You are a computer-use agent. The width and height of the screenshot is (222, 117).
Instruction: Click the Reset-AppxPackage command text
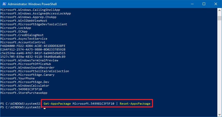click(135, 104)
